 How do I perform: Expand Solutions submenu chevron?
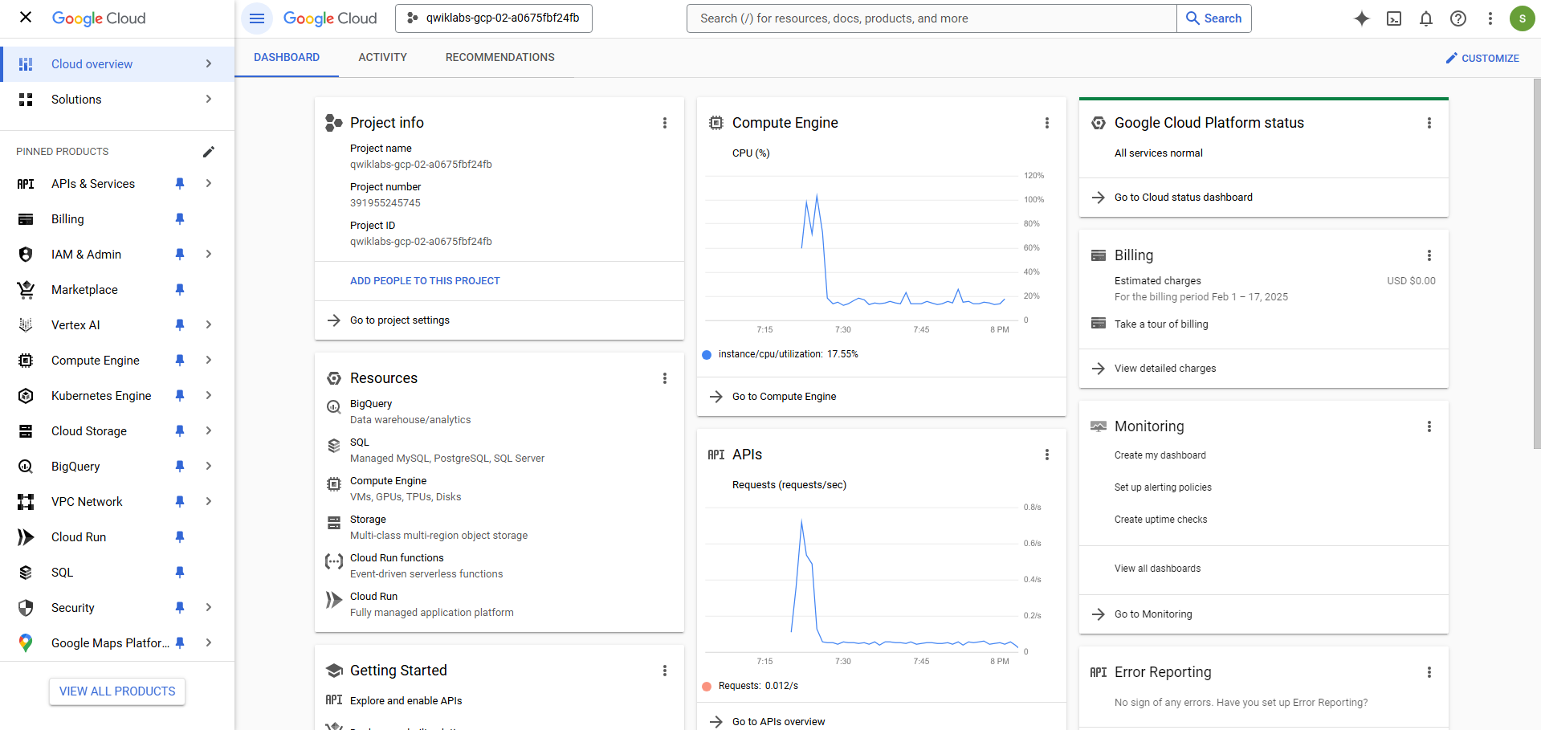click(209, 100)
